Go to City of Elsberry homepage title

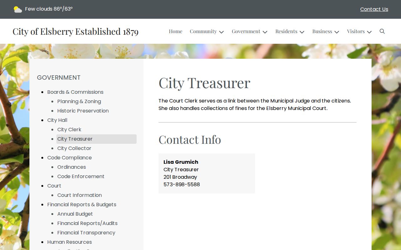pos(76,31)
